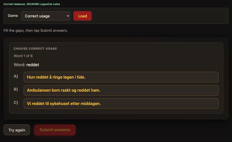Click the A) option letter label
This screenshot has width=232, height=142.
tap(16, 76)
